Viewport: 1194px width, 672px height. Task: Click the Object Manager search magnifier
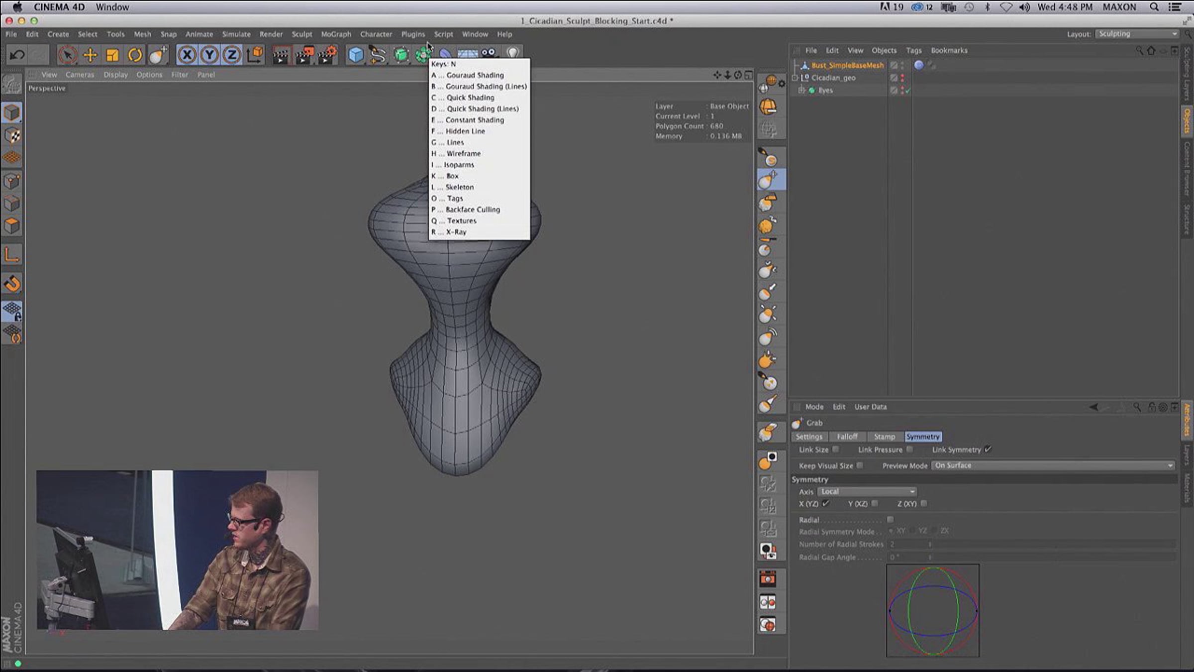[1139, 51]
